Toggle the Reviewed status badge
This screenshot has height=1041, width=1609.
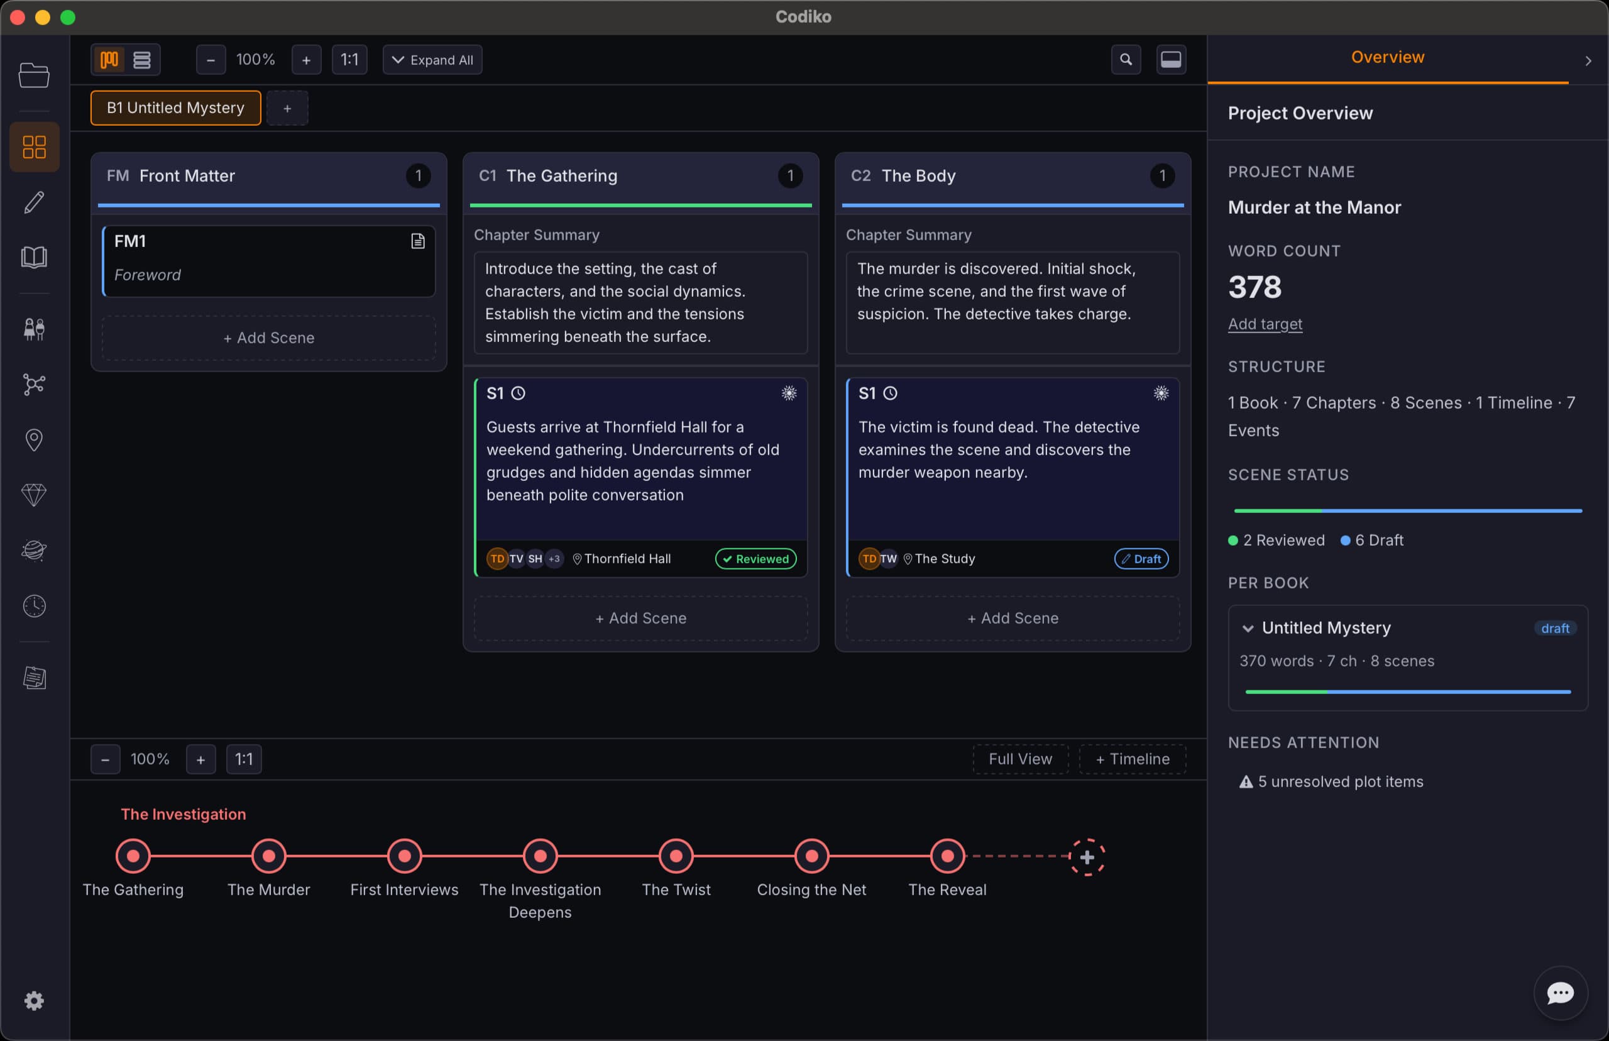755,558
